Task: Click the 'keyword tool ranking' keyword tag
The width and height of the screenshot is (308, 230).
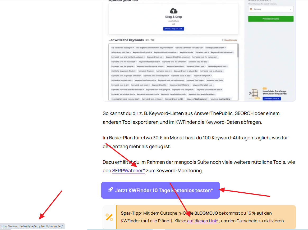Action: click(221, 99)
